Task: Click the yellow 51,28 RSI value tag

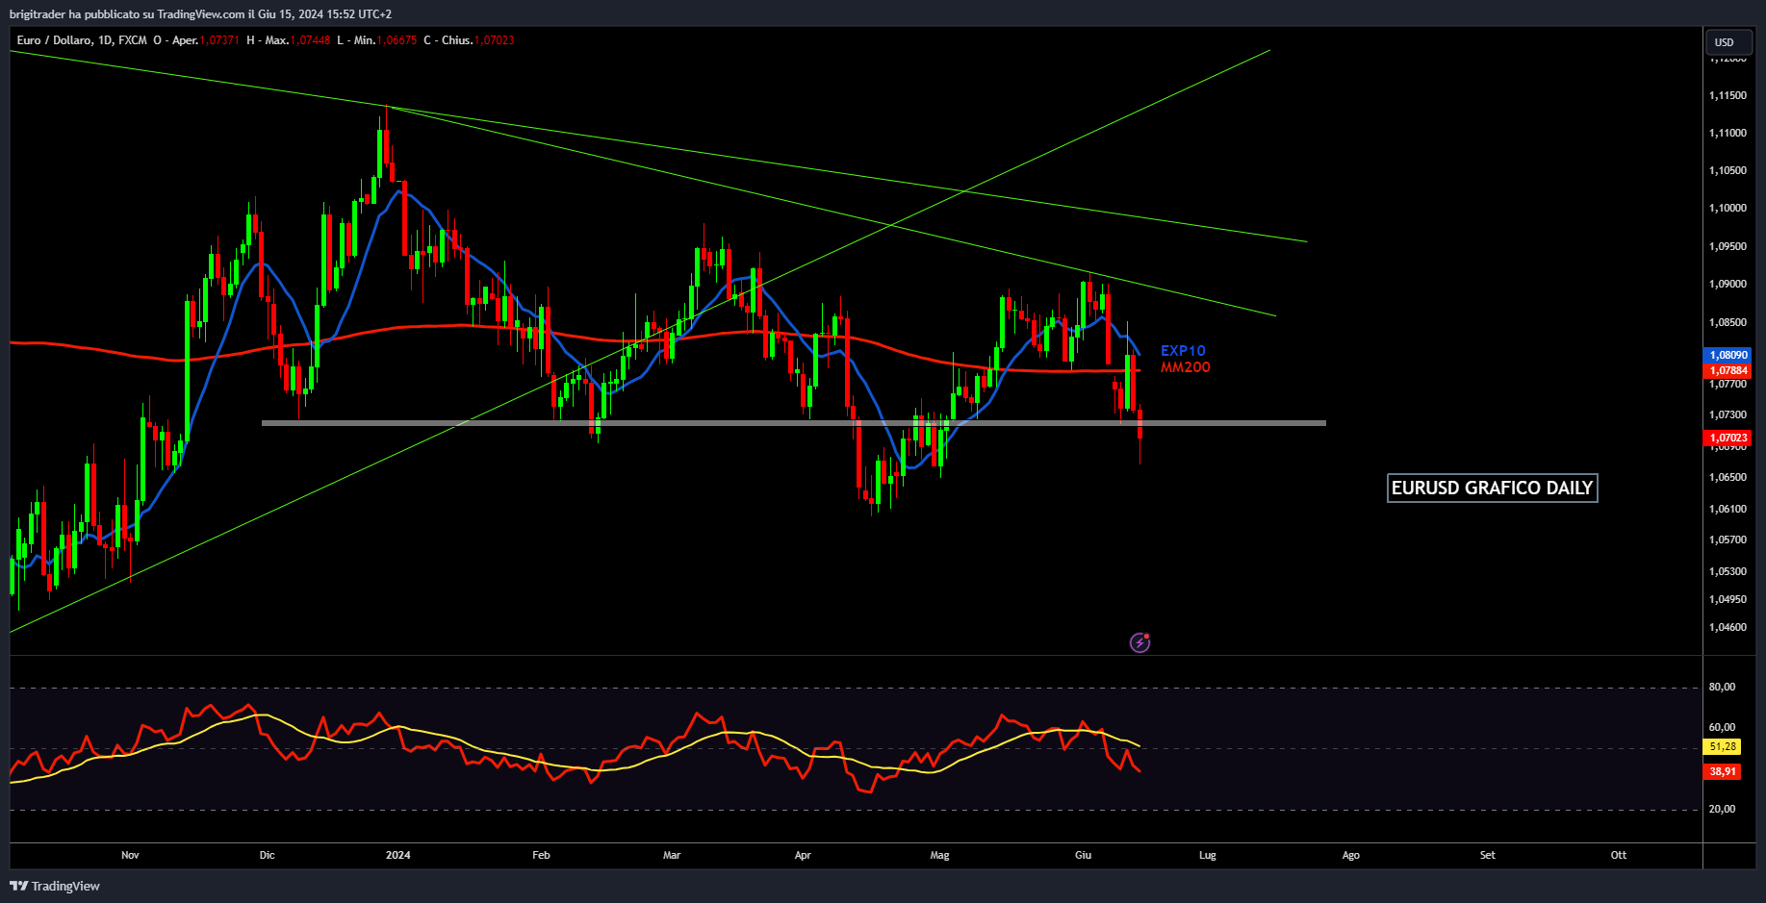Action: pyautogui.click(x=1723, y=746)
